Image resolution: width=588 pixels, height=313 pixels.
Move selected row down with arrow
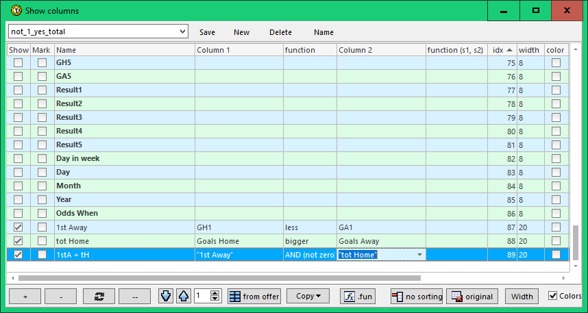166,297
